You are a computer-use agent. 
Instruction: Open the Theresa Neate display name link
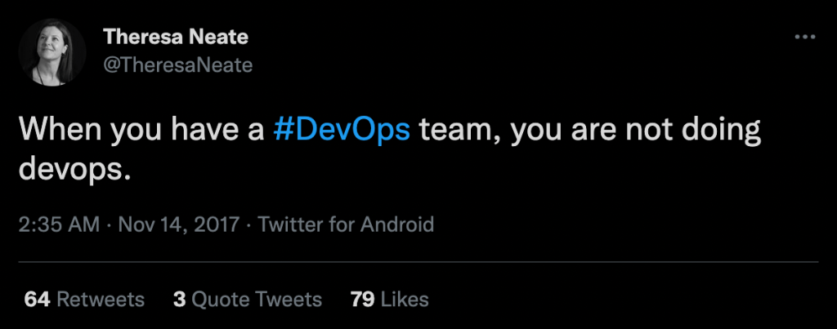pos(175,37)
